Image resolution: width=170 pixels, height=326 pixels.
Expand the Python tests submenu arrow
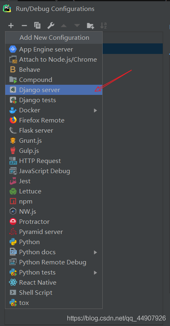pos(95,272)
